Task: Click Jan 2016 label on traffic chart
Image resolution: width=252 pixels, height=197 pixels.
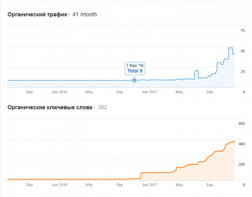Action: [x=59, y=92]
